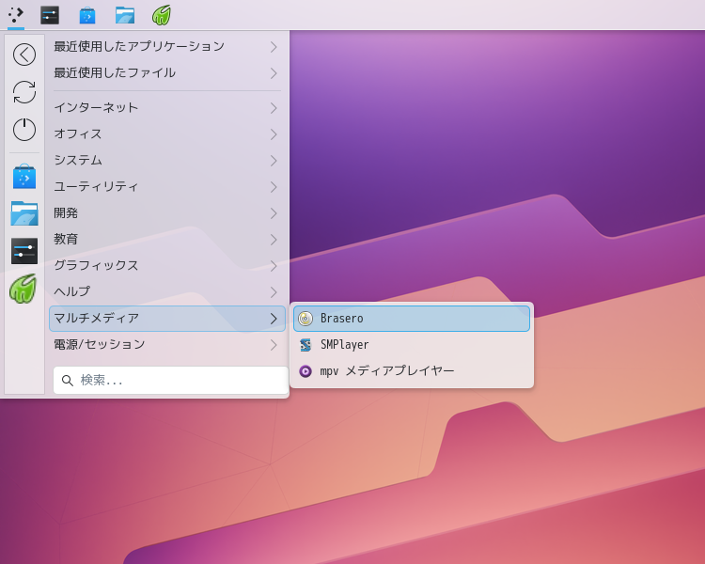This screenshot has width=705, height=564.
Task: Click the SMPlayer icon in the submenu
Action: point(305,345)
